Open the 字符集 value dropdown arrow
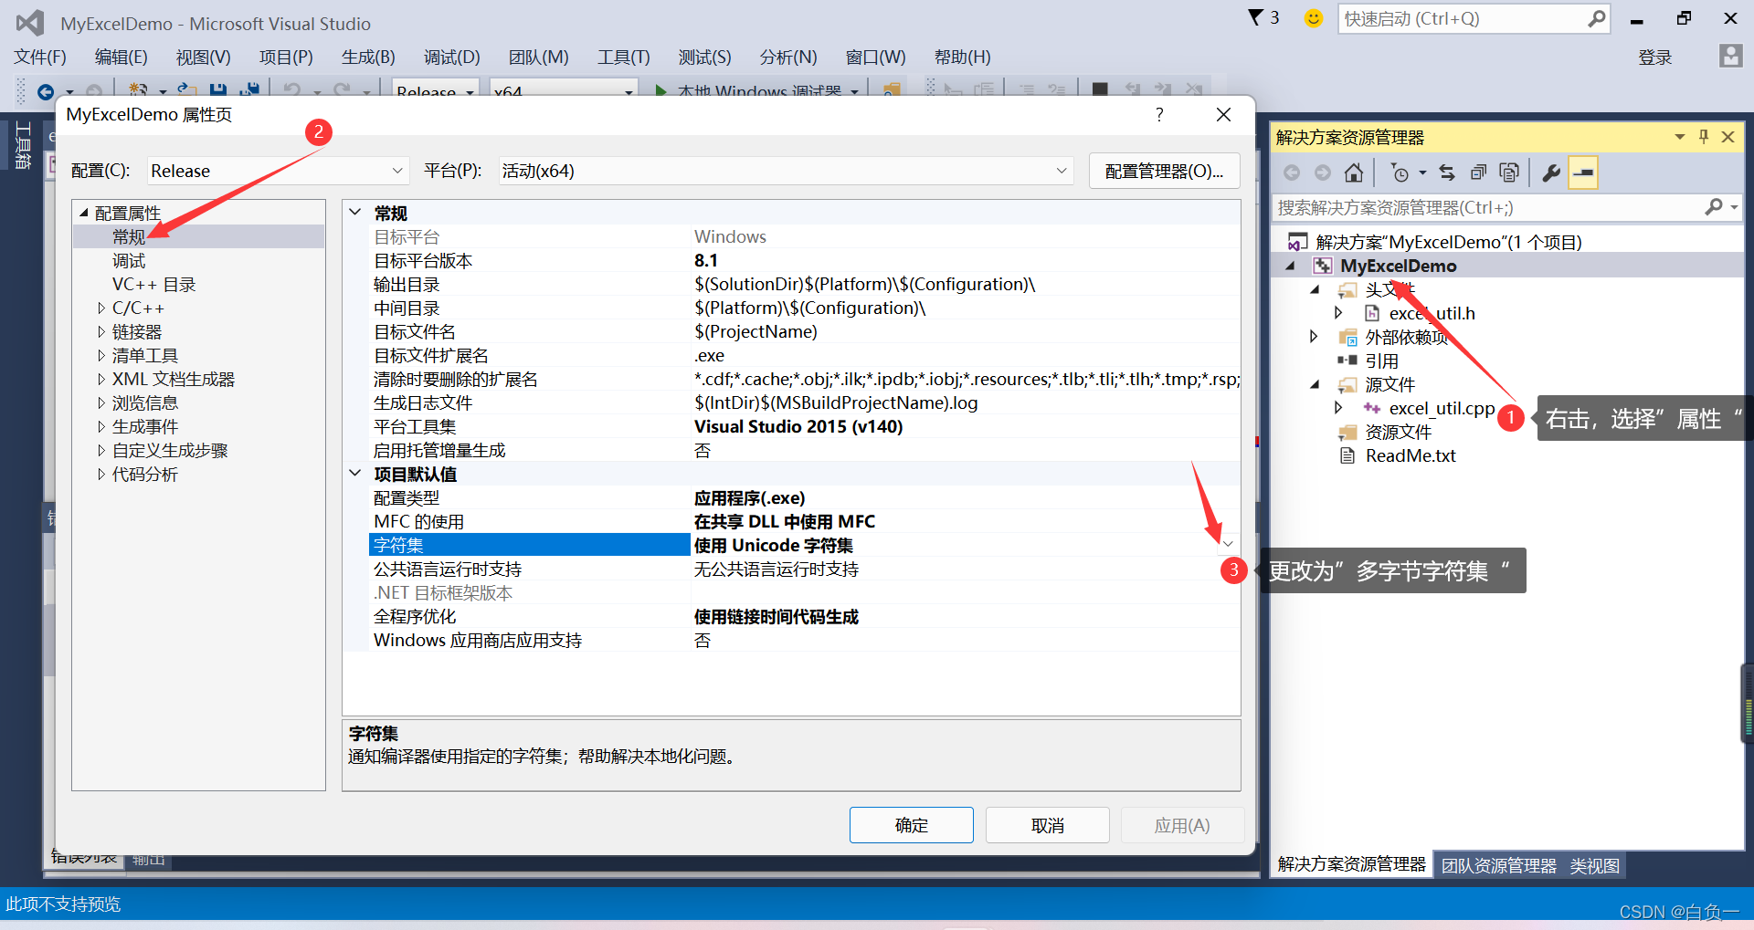Viewport: 1754px width, 930px height. point(1228,544)
